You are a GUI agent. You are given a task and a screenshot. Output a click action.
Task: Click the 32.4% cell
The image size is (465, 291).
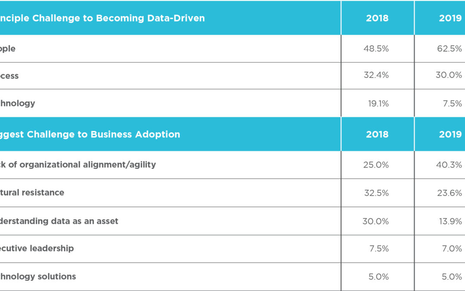pos(376,75)
